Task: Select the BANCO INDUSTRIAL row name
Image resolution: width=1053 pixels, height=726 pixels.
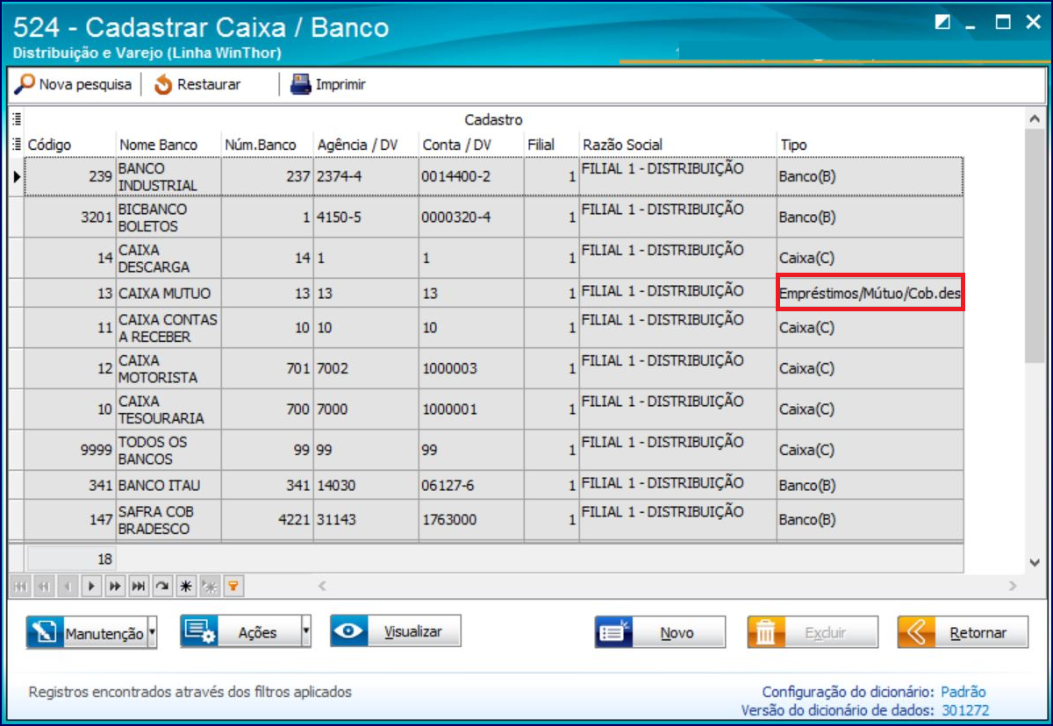Action: coord(168,176)
